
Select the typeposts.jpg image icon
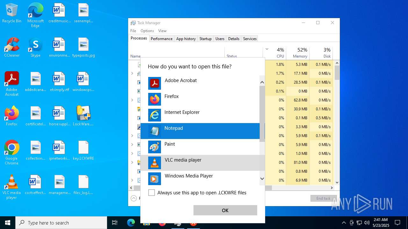click(83, 47)
